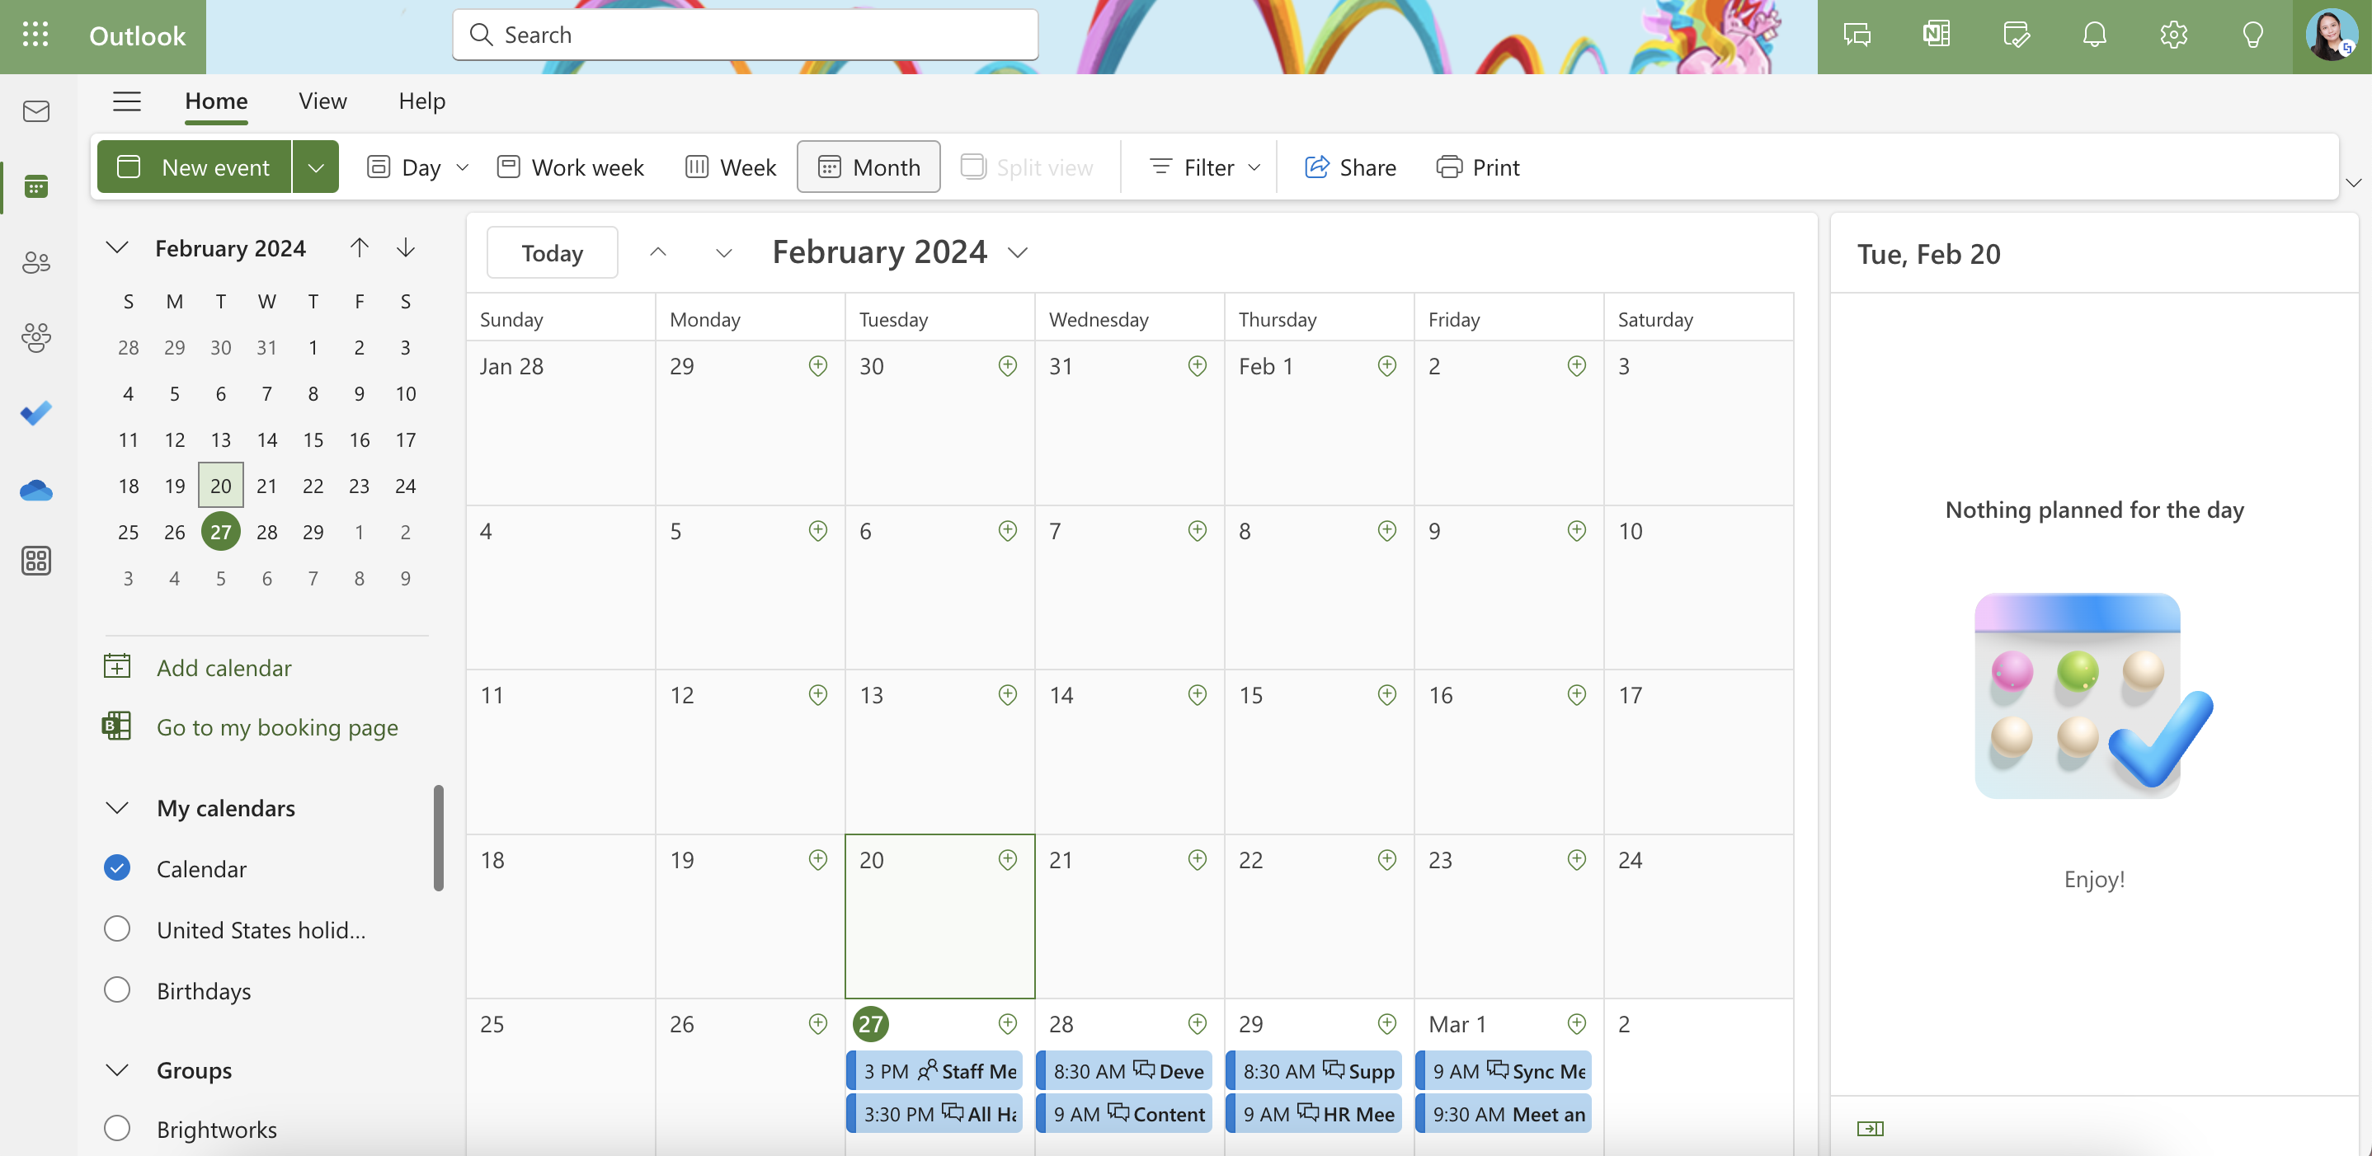Click the Search input field

click(745, 35)
